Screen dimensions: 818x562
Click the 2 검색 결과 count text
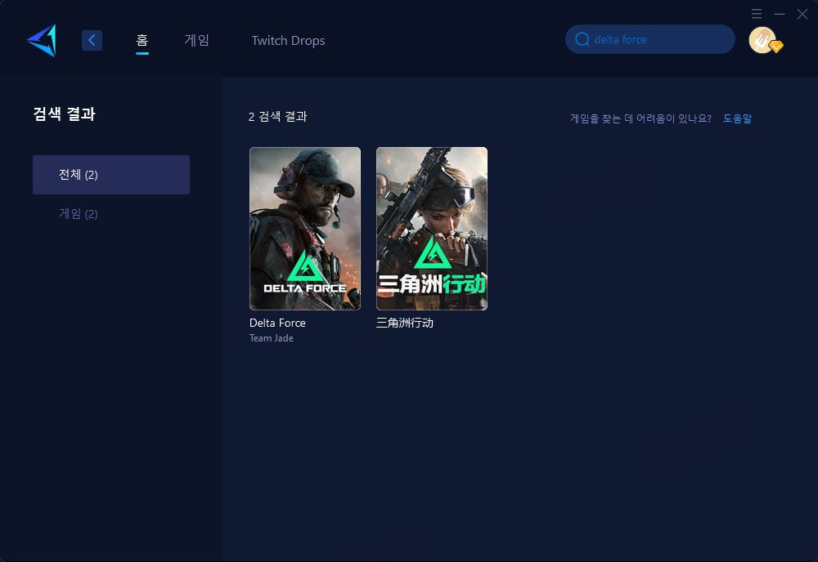(x=277, y=116)
